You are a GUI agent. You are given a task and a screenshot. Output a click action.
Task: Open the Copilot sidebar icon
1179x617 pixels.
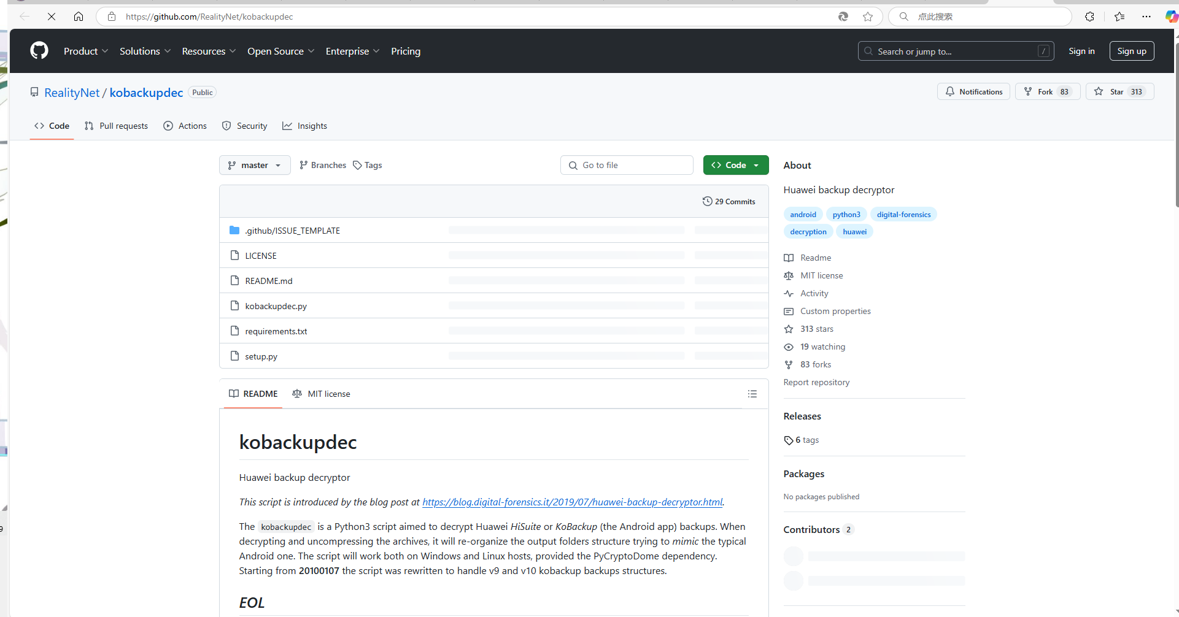point(1171,17)
